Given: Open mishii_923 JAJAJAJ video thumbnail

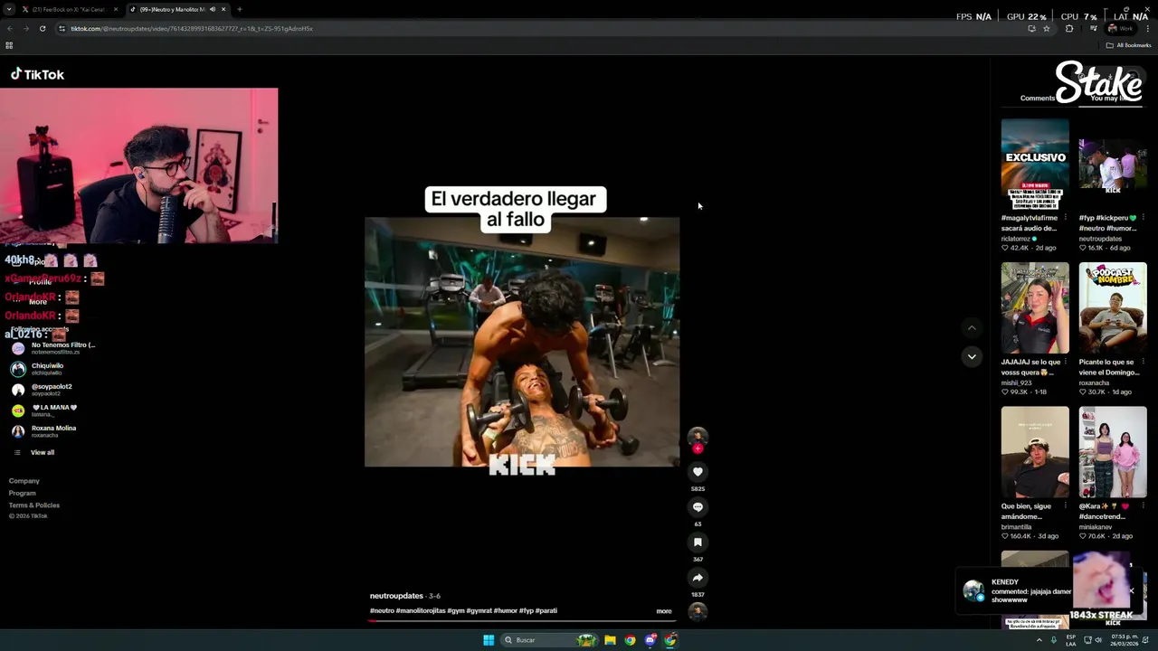Looking at the screenshot, I should click(1035, 308).
